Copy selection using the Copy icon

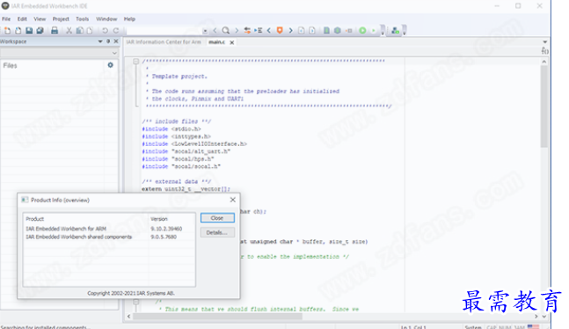[x=79, y=31]
